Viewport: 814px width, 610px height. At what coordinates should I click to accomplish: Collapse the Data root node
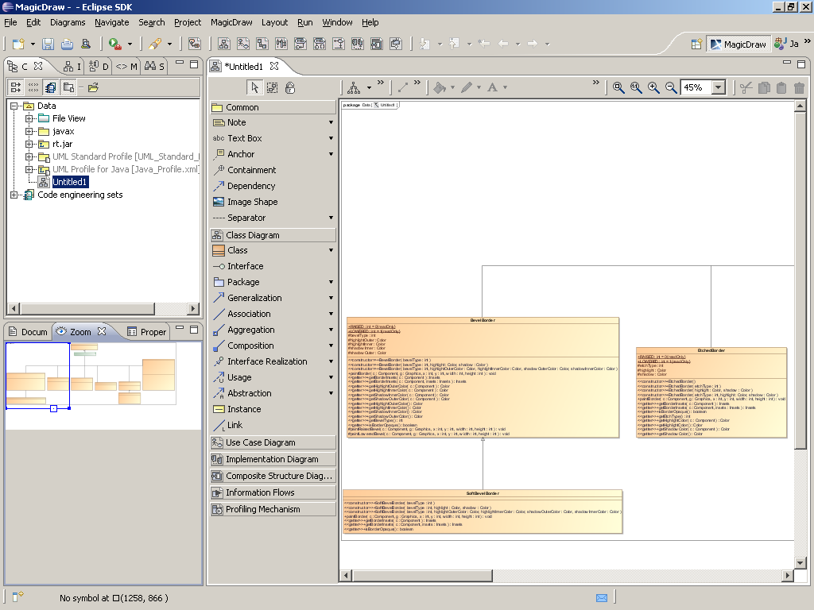point(14,106)
